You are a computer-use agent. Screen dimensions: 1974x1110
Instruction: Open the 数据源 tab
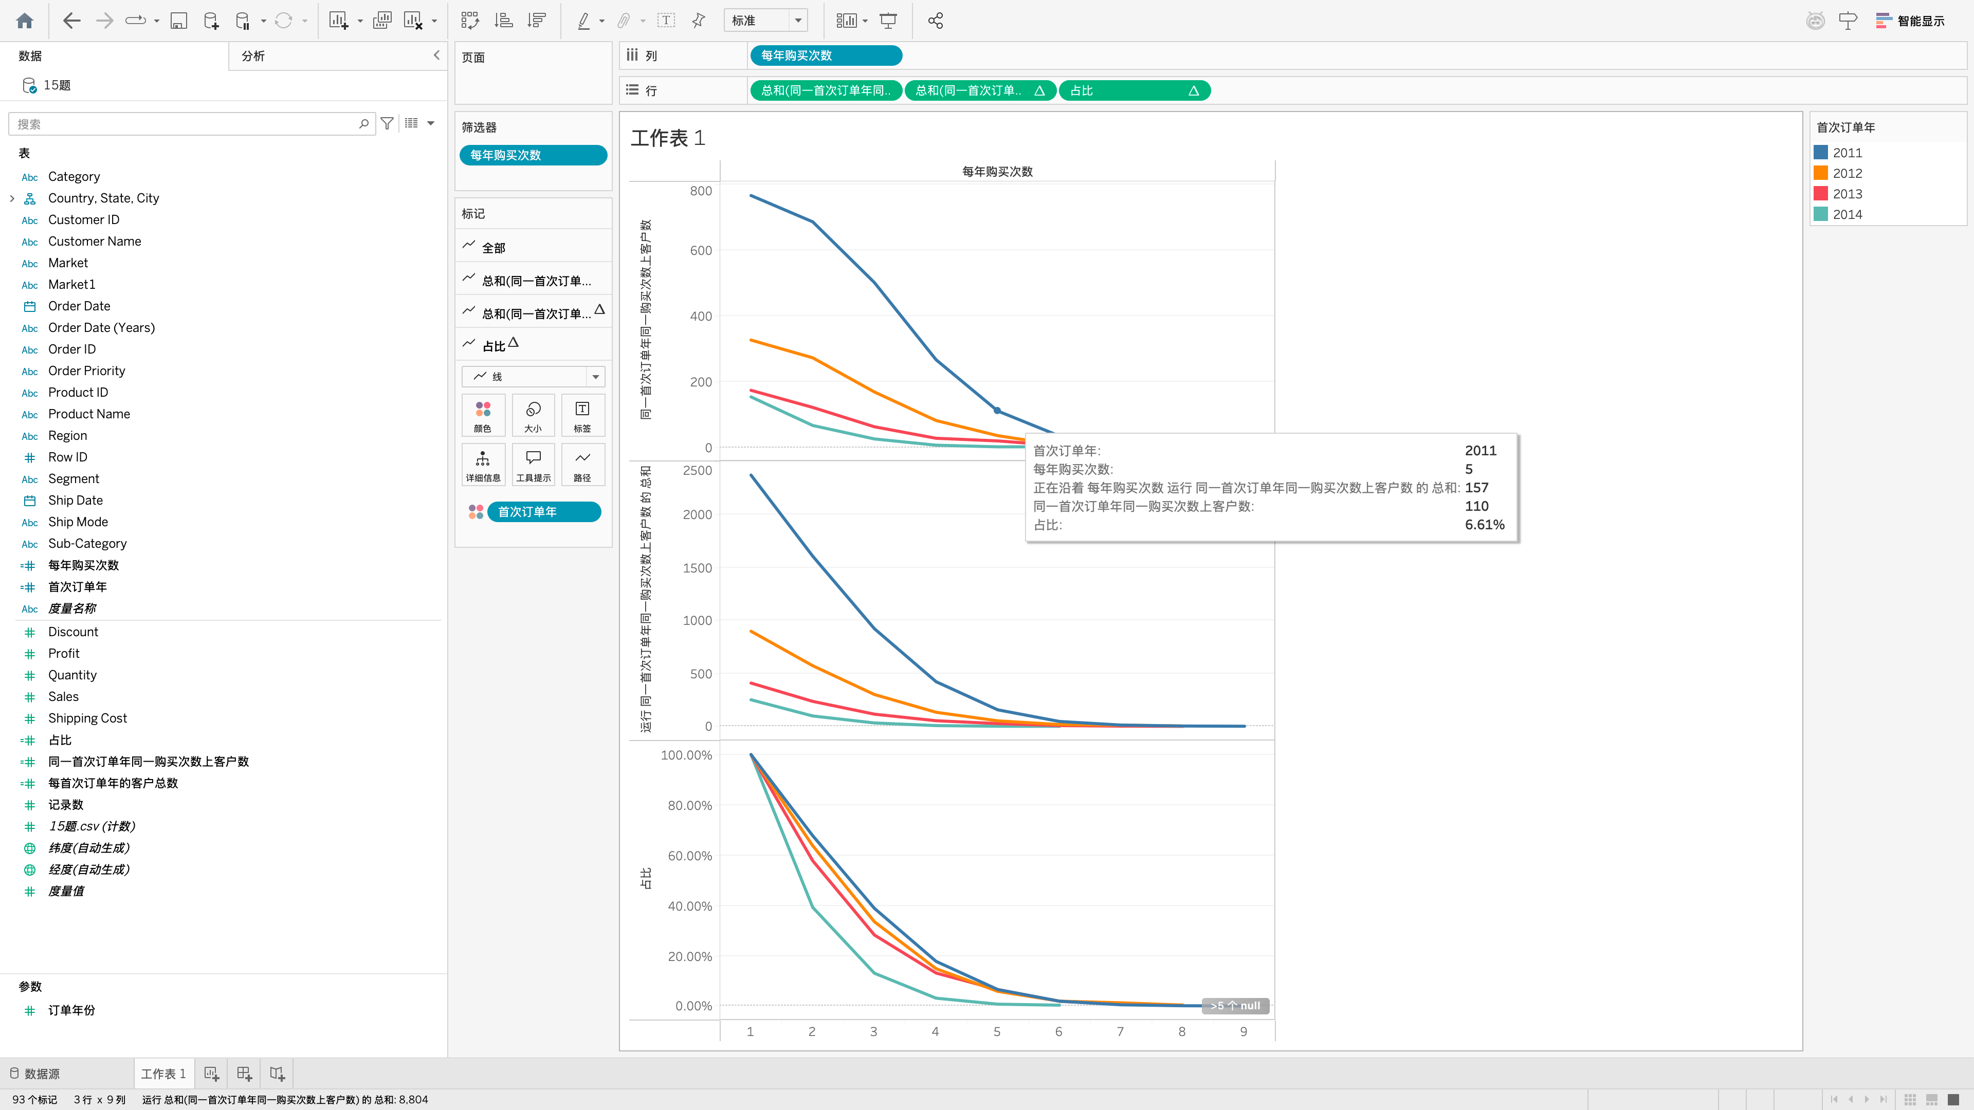[35, 1074]
